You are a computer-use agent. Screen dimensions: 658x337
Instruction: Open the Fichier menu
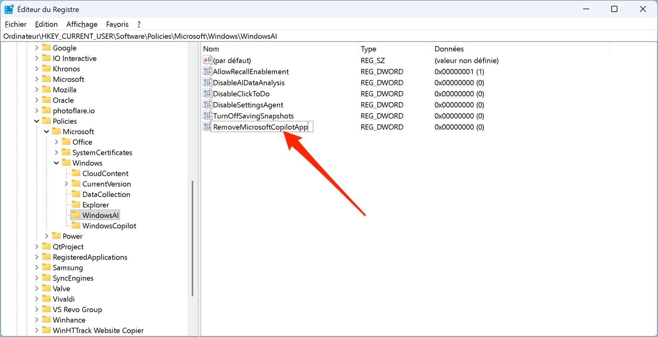(16, 24)
